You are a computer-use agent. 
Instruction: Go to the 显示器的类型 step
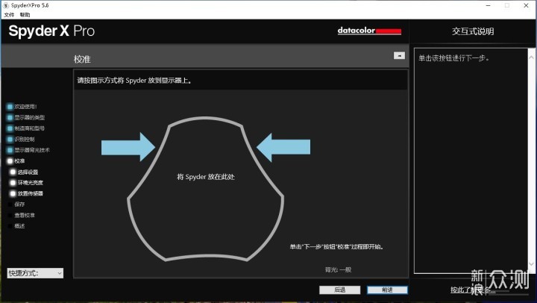26,118
